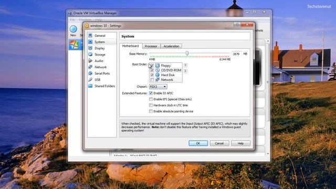Viewport: 336px width, 189px height.
Task: Click the Base Memory slider handle
Action: (187, 53)
